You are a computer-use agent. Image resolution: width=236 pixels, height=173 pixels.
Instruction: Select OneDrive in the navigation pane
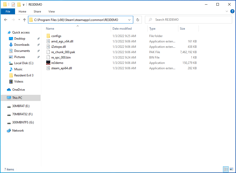(18, 90)
